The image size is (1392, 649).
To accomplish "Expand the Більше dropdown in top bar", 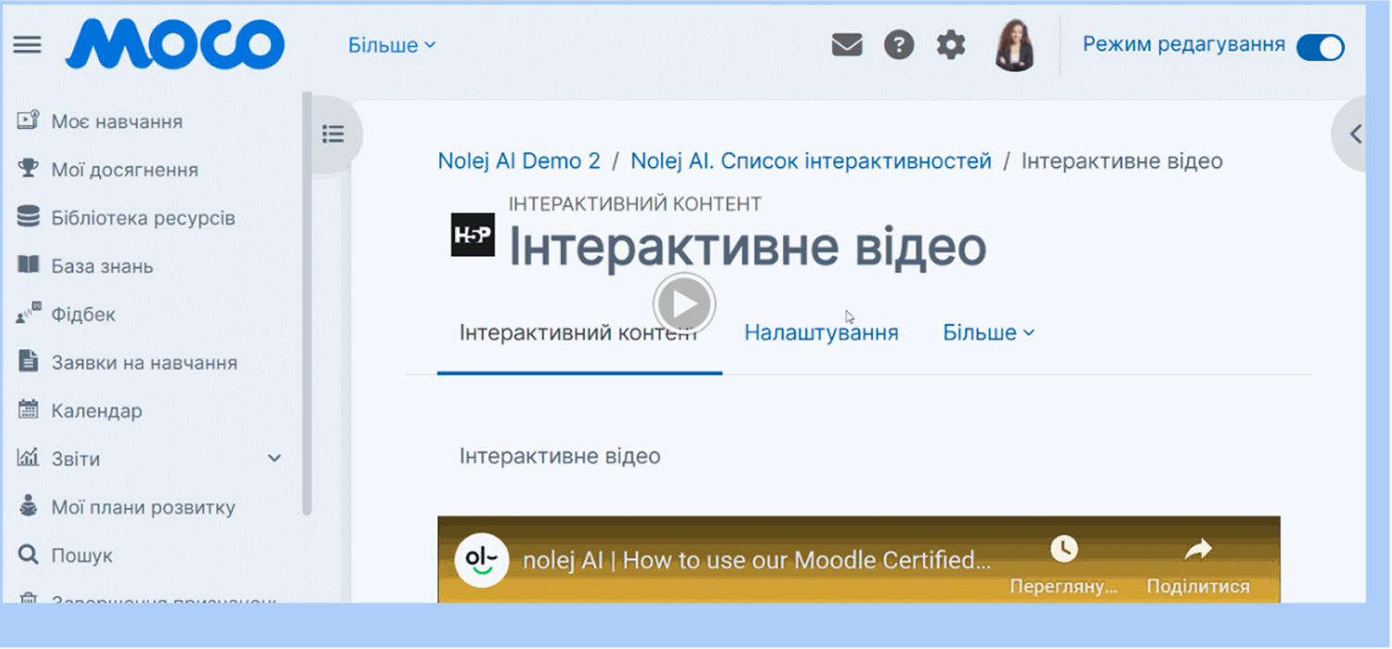I will click(x=391, y=45).
